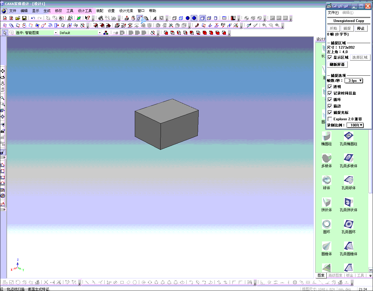This screenshot has height=291, width=373.
Task: Open the Default style dropdown
Action: click(99, 33)
